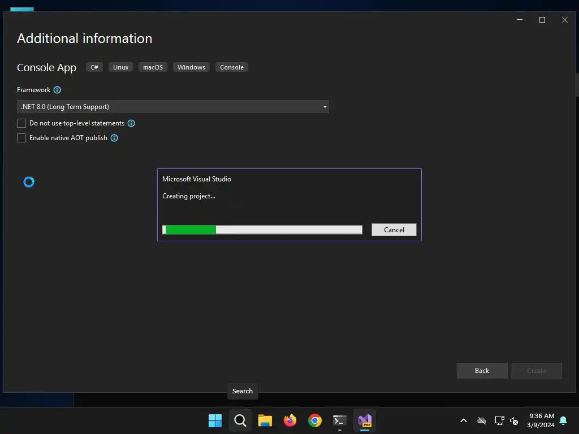579x434 pixels.
Task: Open the Windows Start menu
Action: coord(215,420)
